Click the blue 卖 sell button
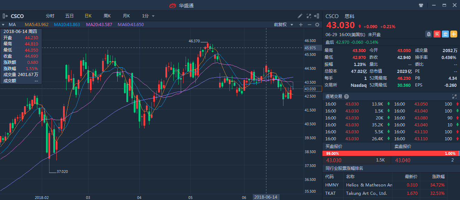The width and height of the screenshot is (460, 200). tap(445, 34)
